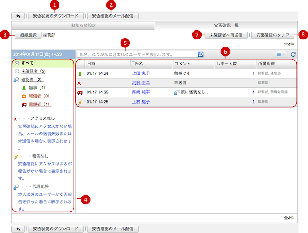The width and height of the screenshot is (308, 233).
Task: Click 安否確認のクリア button
Action: (x=273, y=35)
